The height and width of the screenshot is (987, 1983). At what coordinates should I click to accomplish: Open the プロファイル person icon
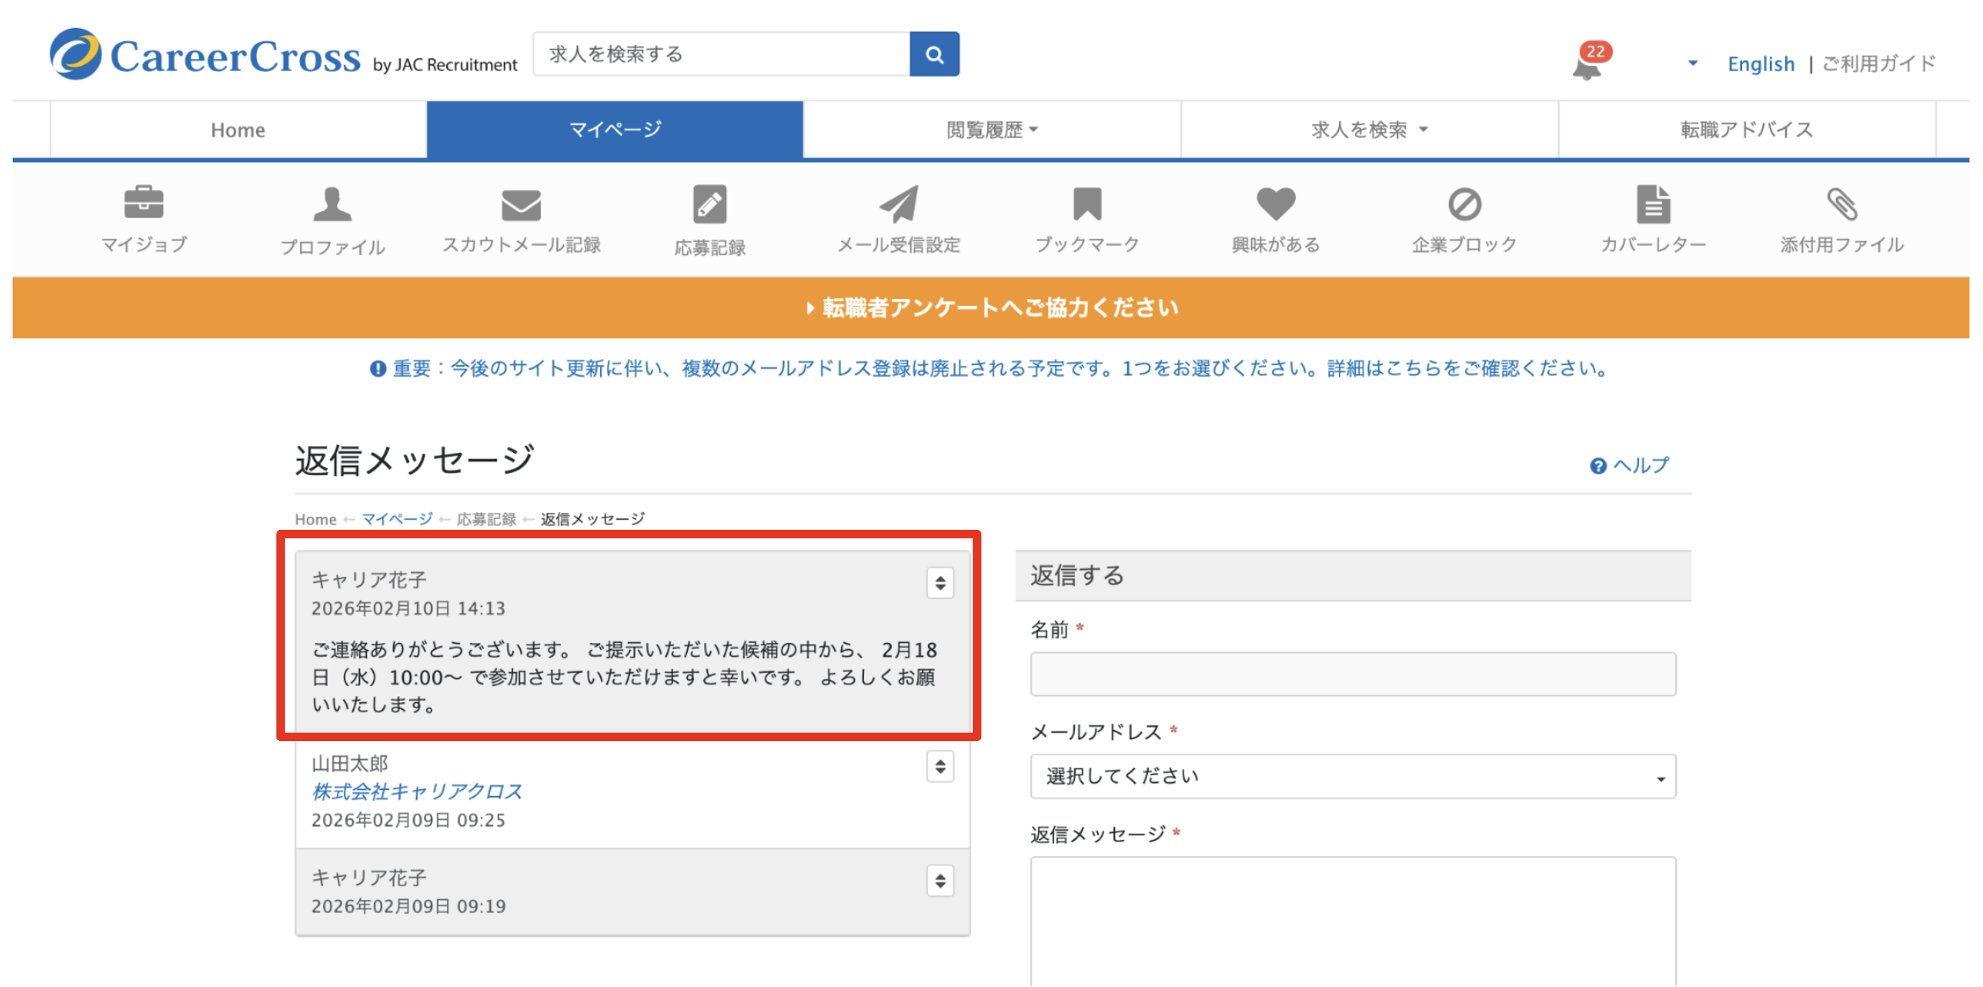coord(332,204)
